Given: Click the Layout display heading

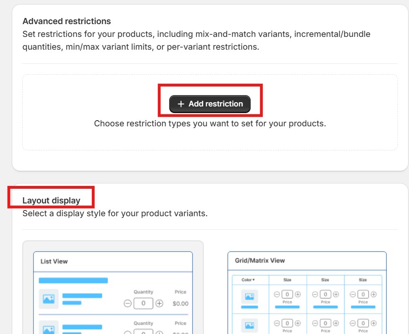Looking at the screenshot, I should coord(52,201).
